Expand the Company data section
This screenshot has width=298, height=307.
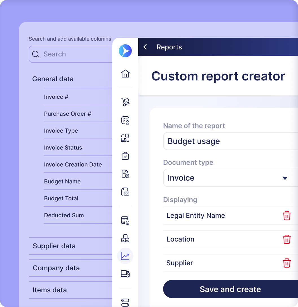tap(56, 268)
